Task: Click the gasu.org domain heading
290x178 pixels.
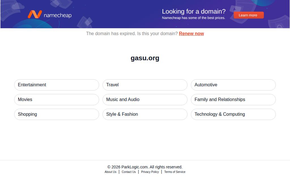Action: point(145,58)
